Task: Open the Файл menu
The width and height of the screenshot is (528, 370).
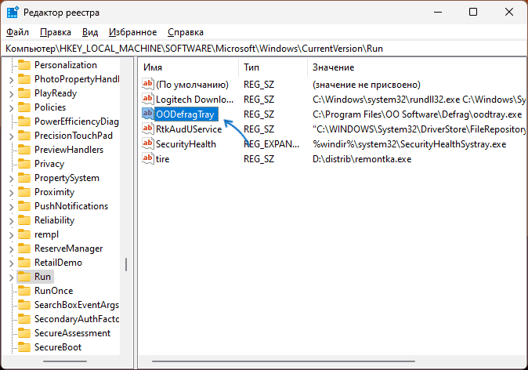Action: [x=17, y=32]
